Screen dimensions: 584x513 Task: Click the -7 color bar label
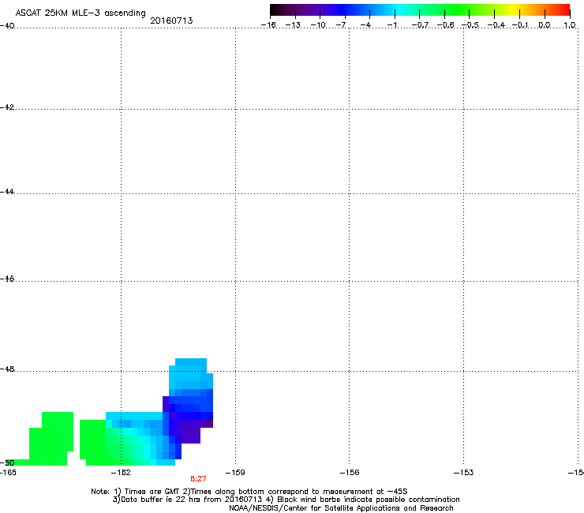pyautogui.click(x=341, y=25)
